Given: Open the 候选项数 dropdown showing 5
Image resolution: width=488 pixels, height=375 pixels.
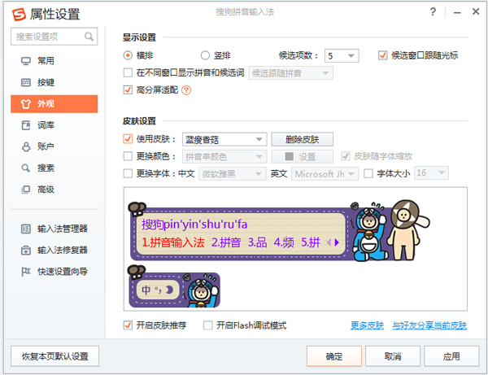Looking at the screenshot, I should tap(342, 55).
